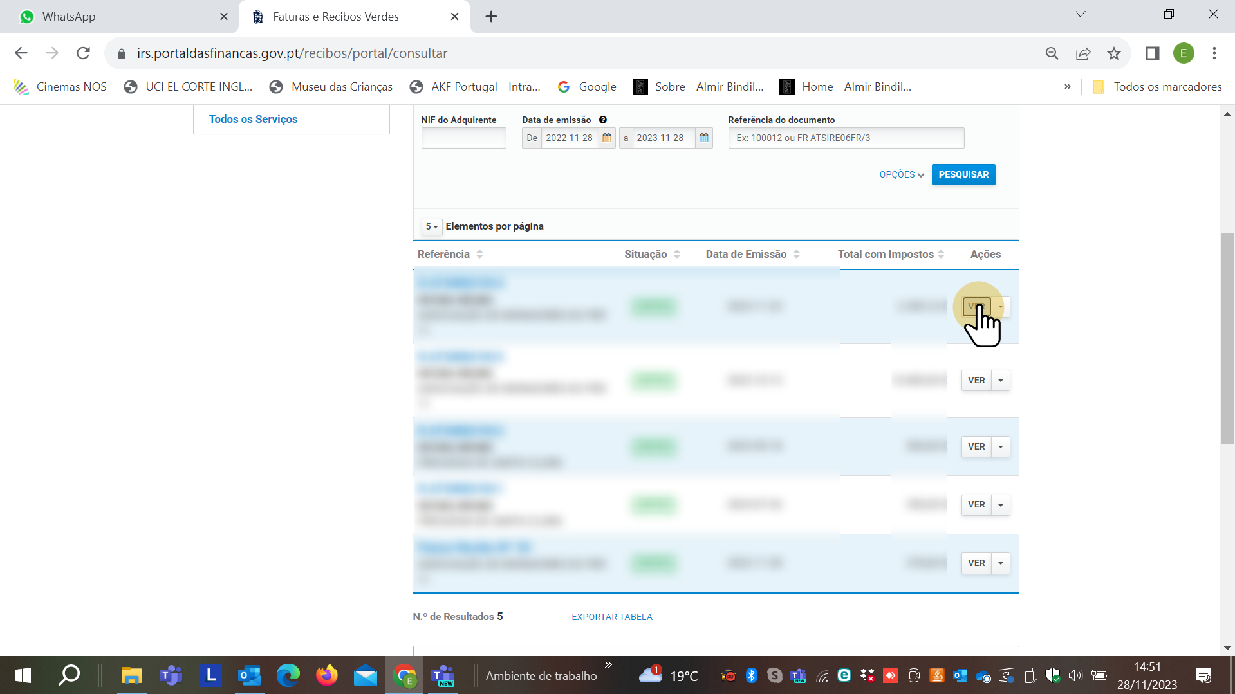Sort the table by Situação column
1235x694 pixels.
click(x=676, y=255)
